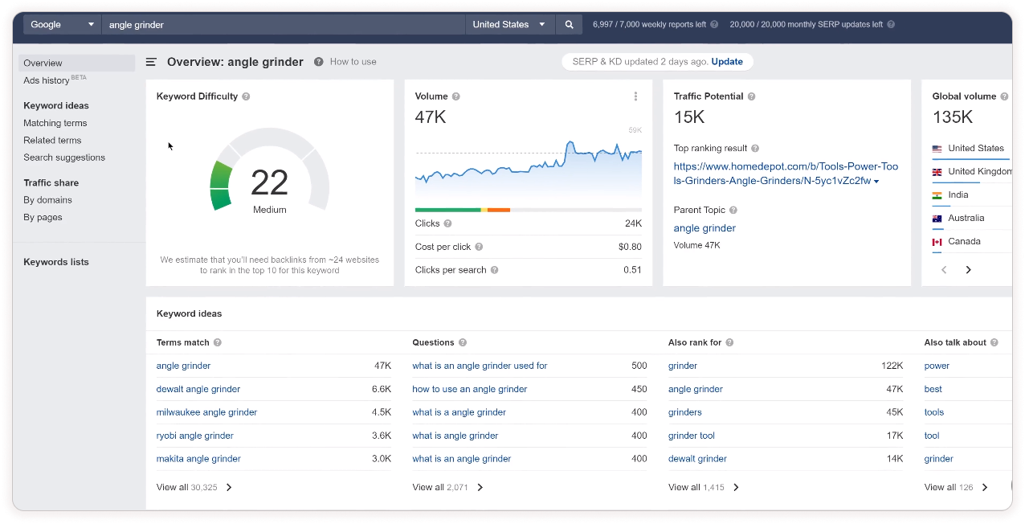Click the Volume trend chart

tap(528, 169)
